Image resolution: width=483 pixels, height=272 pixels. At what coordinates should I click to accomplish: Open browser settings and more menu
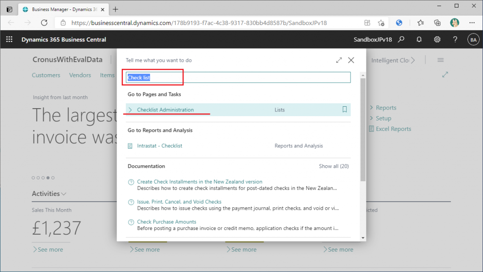[x=472, y=23]
